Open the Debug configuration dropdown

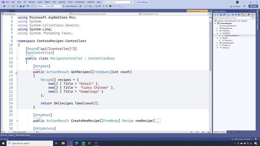pyautogui.click(x=41, y=6)
